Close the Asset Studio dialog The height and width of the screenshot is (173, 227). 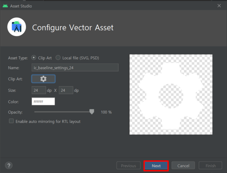pos(219,6)
